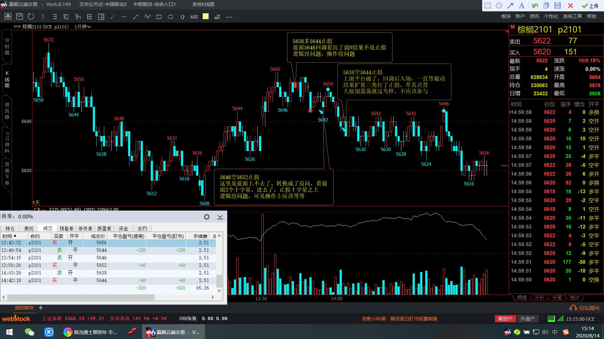Open the 帮助 menu

[591, 16]
